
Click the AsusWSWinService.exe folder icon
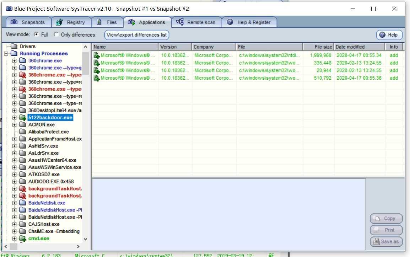click(x=22, y=167)
